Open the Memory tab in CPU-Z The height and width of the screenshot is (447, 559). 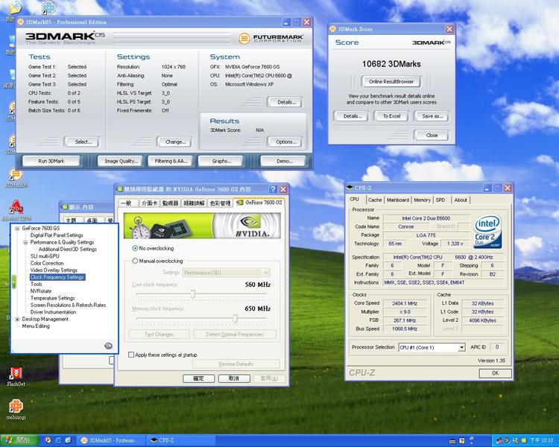pos(422,200)
